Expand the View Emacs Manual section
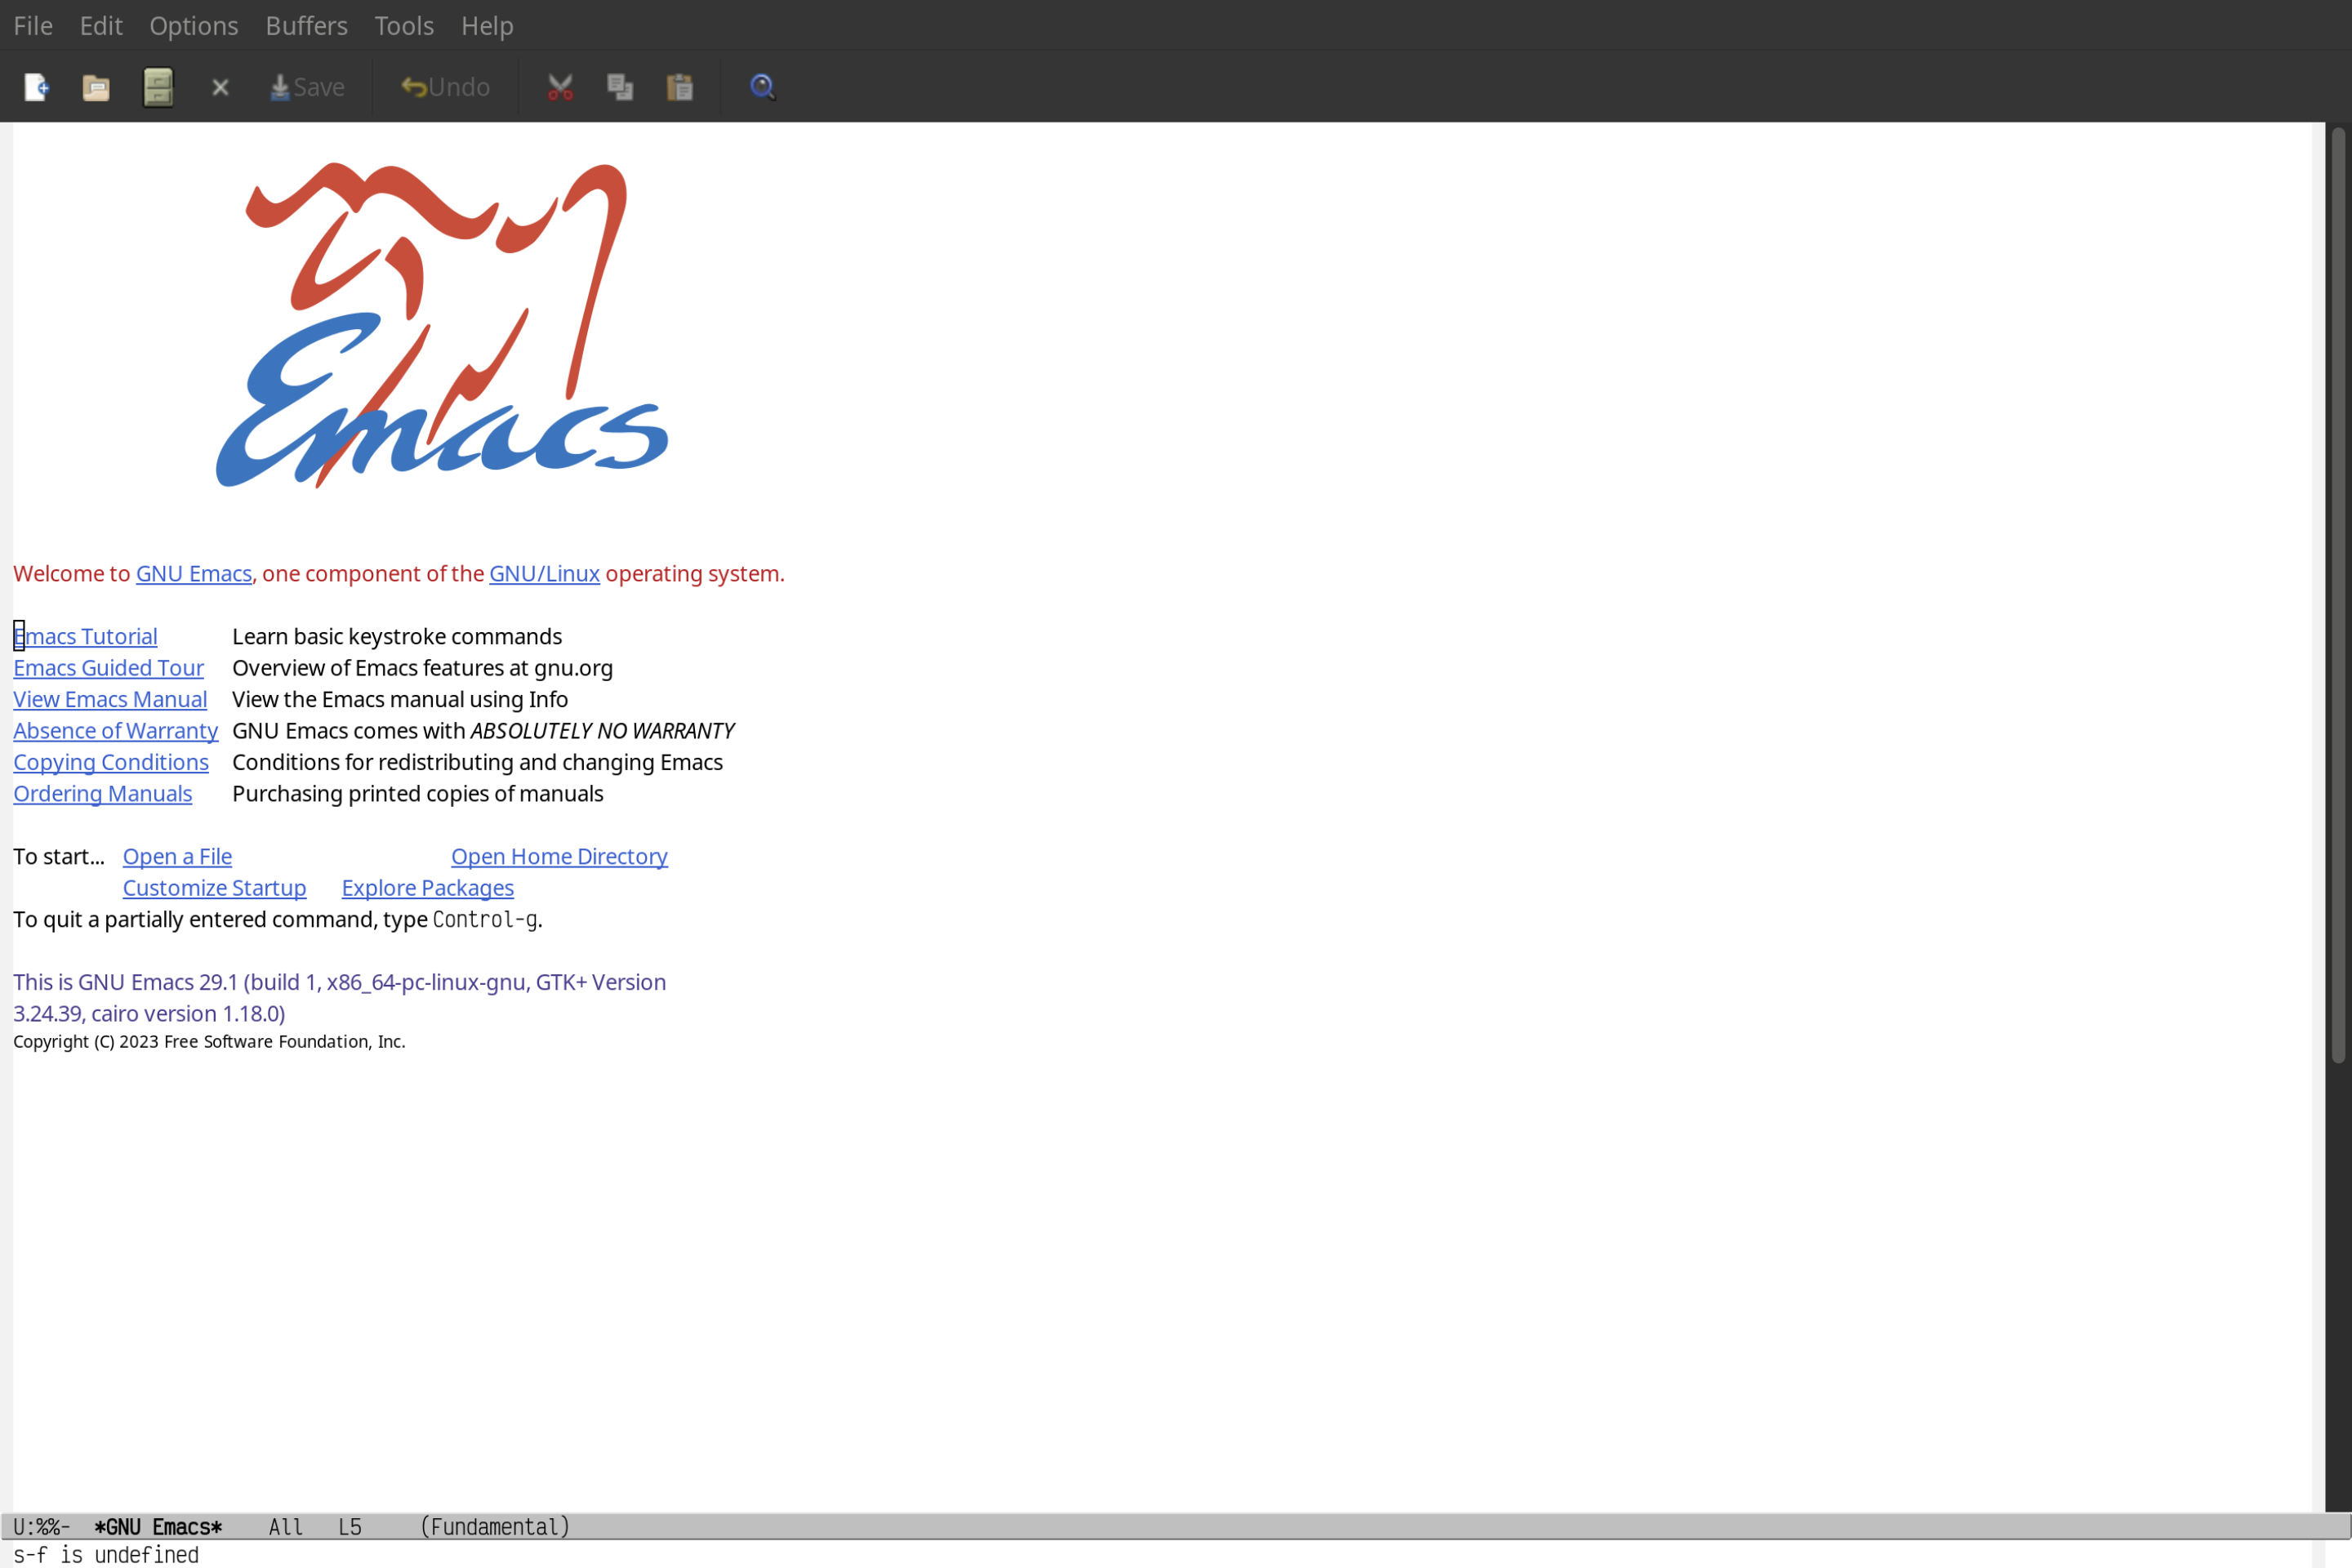This screenshot has height=1568, width=2352. point(110,698)
